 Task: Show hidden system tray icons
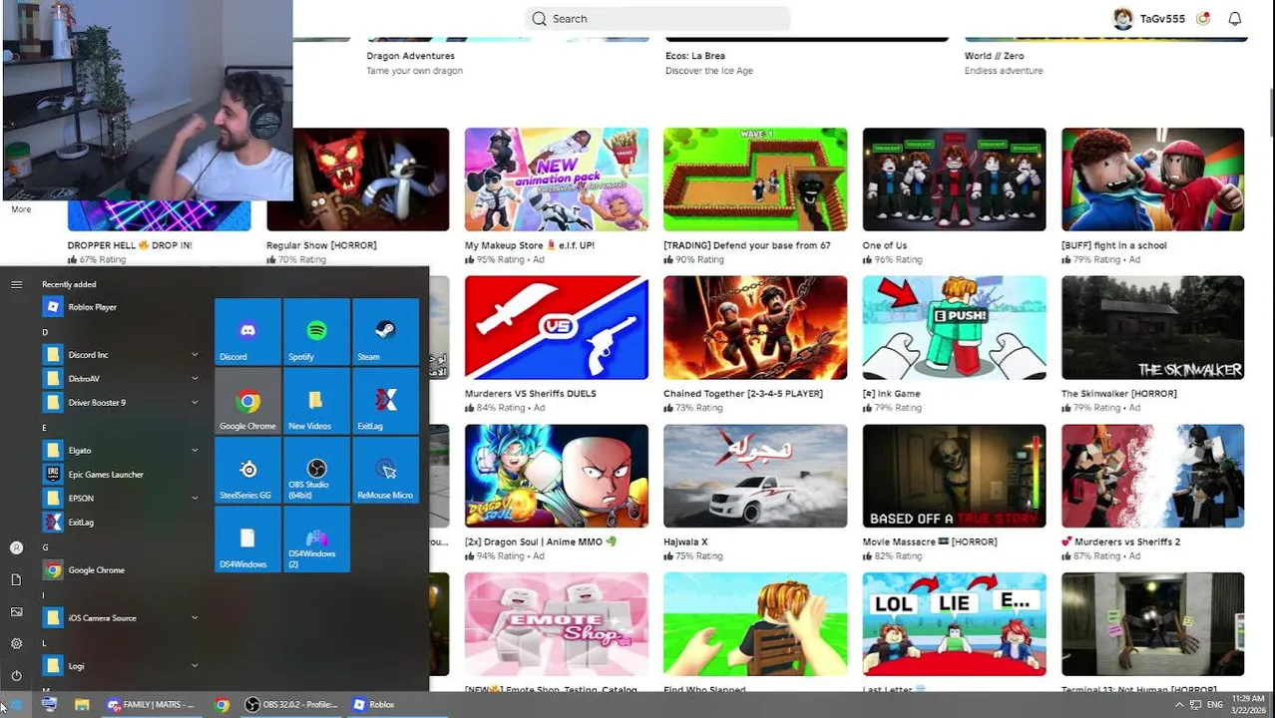[1178, 704]
